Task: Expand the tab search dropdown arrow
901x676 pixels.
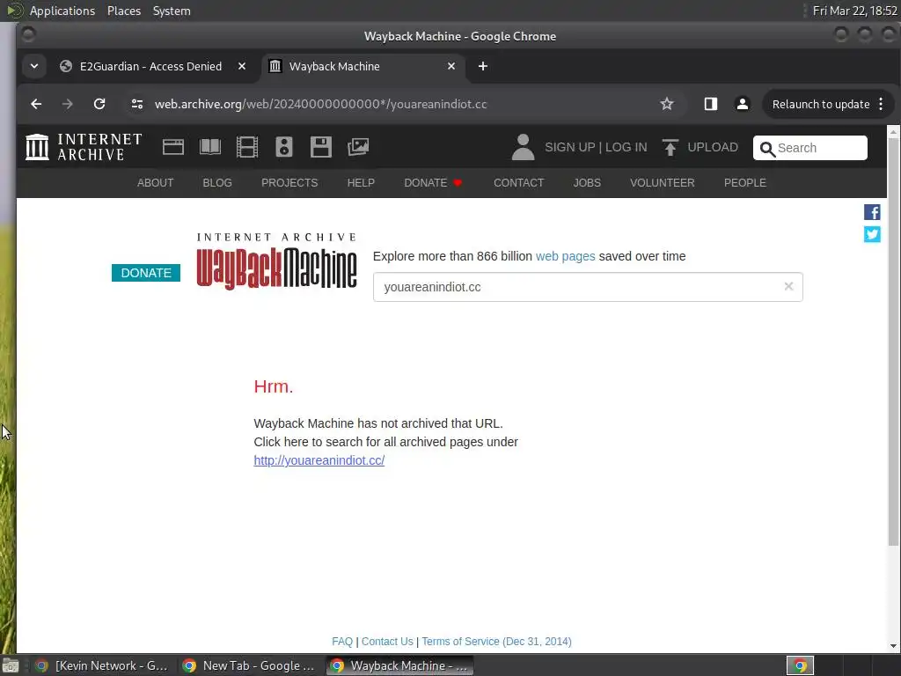Action: coord(34,66)
